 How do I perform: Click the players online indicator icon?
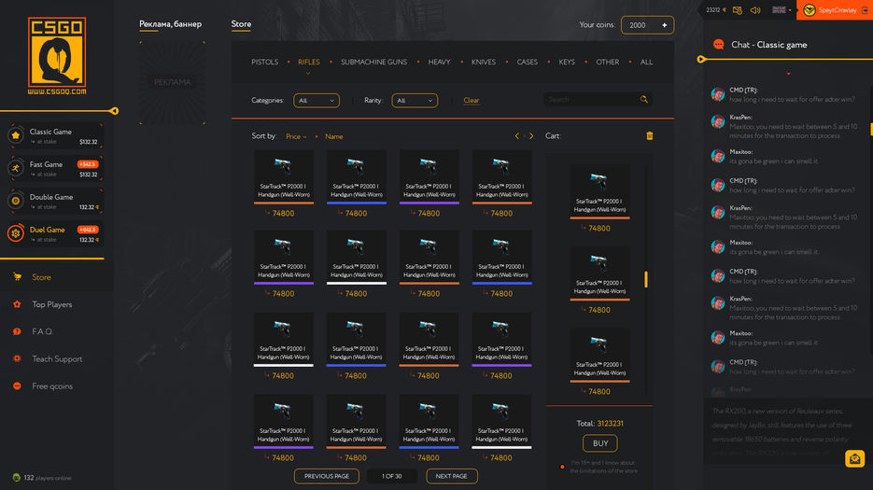tap(16, 478)
